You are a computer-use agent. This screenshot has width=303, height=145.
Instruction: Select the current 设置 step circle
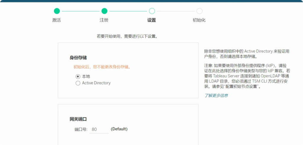tap(152, 11)
